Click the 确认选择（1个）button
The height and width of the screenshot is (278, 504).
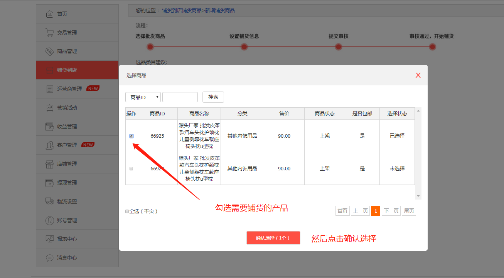point(273,238)
